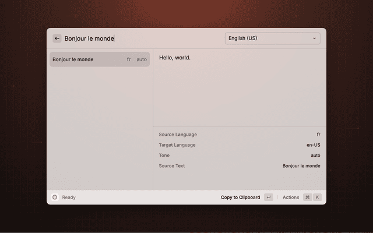Click the Source Text value Bonjour le monde
Screen dimensions: 373x233
tap(301, 166)
